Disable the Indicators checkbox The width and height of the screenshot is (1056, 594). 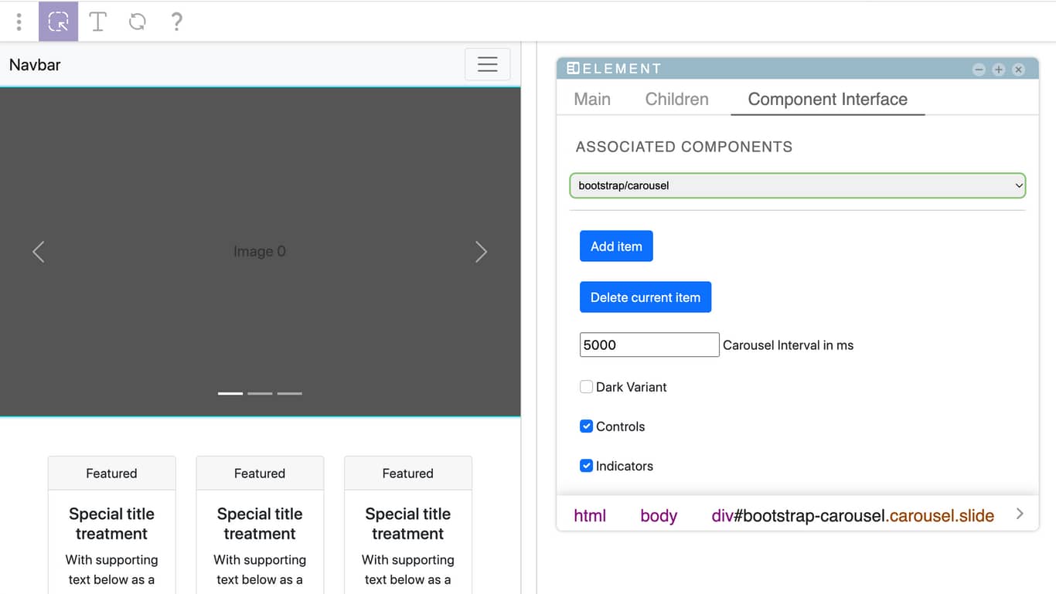(587, 466)
